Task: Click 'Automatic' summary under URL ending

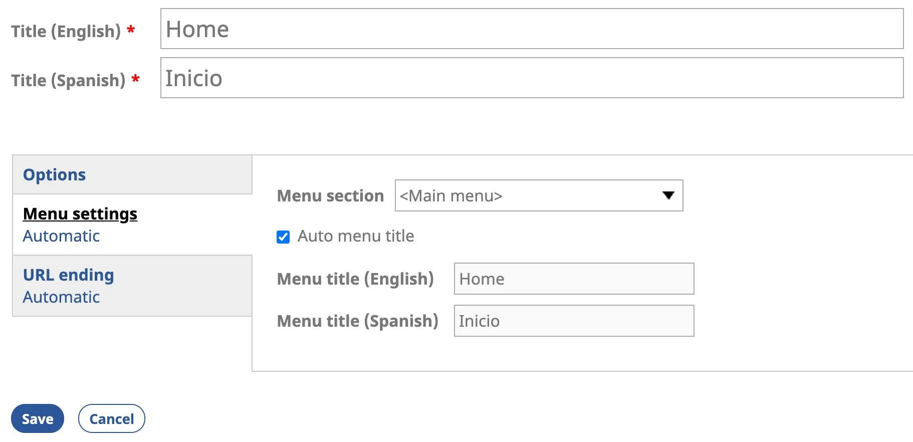Action: 61,297
